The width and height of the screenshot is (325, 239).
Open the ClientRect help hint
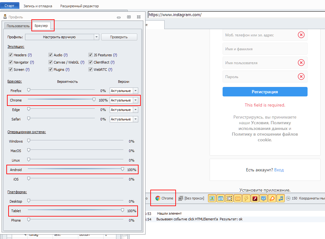pos(113,62)
